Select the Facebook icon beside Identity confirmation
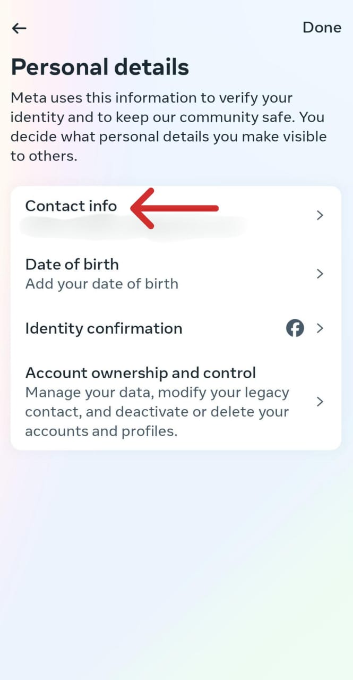Image resolution: width=353 pixels, height=680 pixels. [295, 328]
